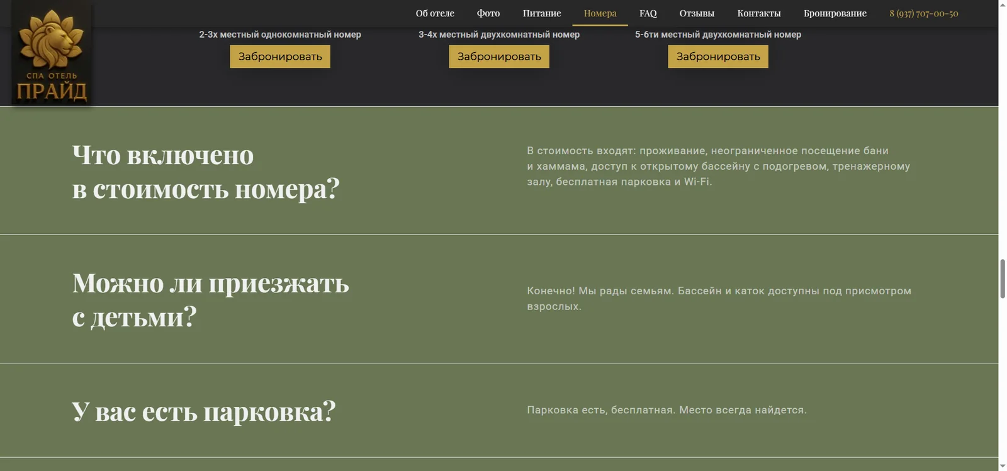Open Бронирование in the top navigation
Viewport: 1007px width, 471px height.
[835, 13]
